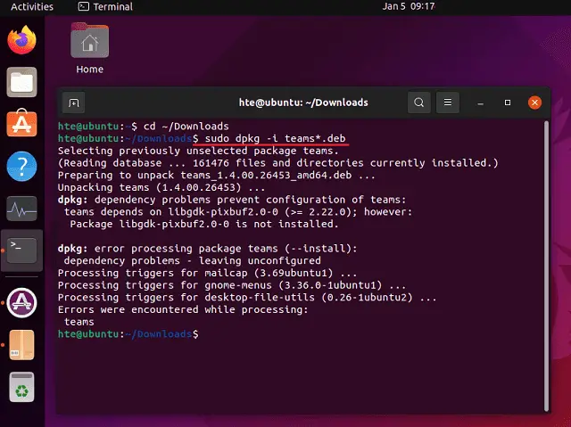This screenshot has height=427, width=571.
Task: Click 'dependency problems prevent configuration' line
Action: [232, 200]
